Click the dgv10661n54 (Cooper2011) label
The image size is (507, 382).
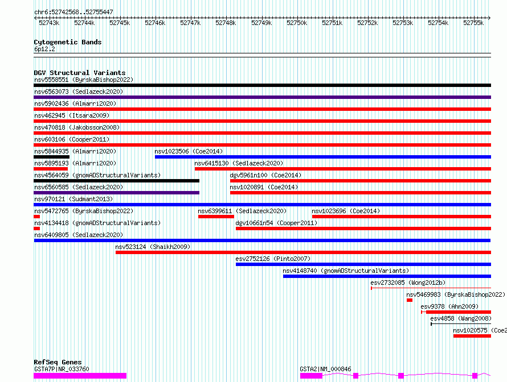click(276, 223)
